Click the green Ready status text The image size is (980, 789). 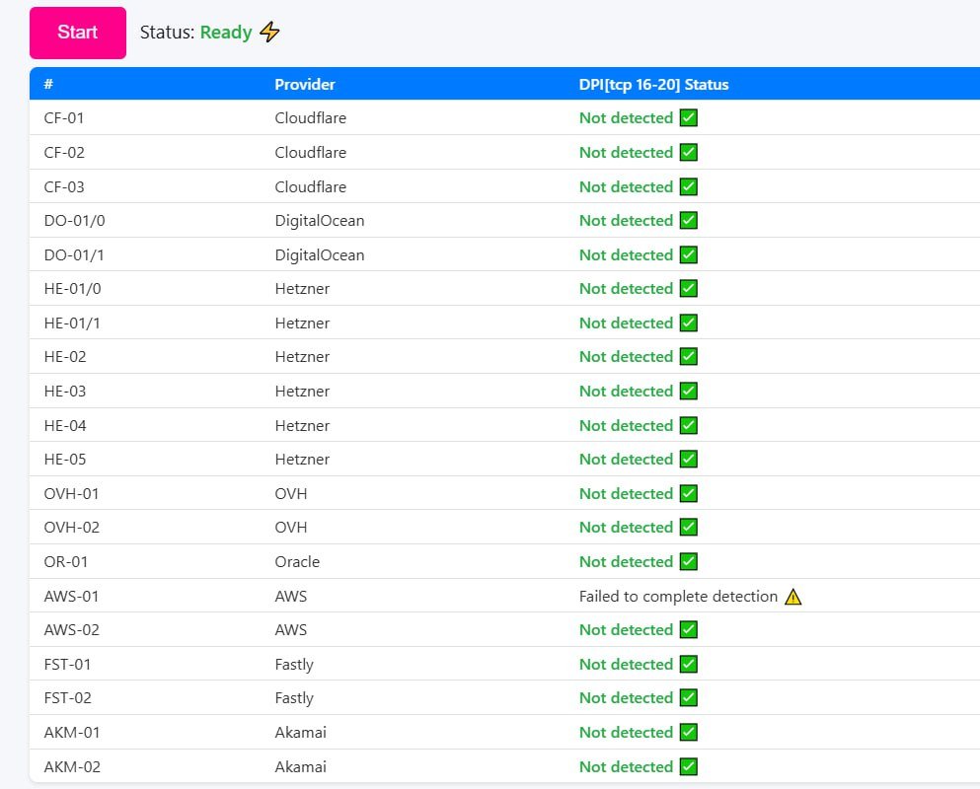tap(226, 33)
